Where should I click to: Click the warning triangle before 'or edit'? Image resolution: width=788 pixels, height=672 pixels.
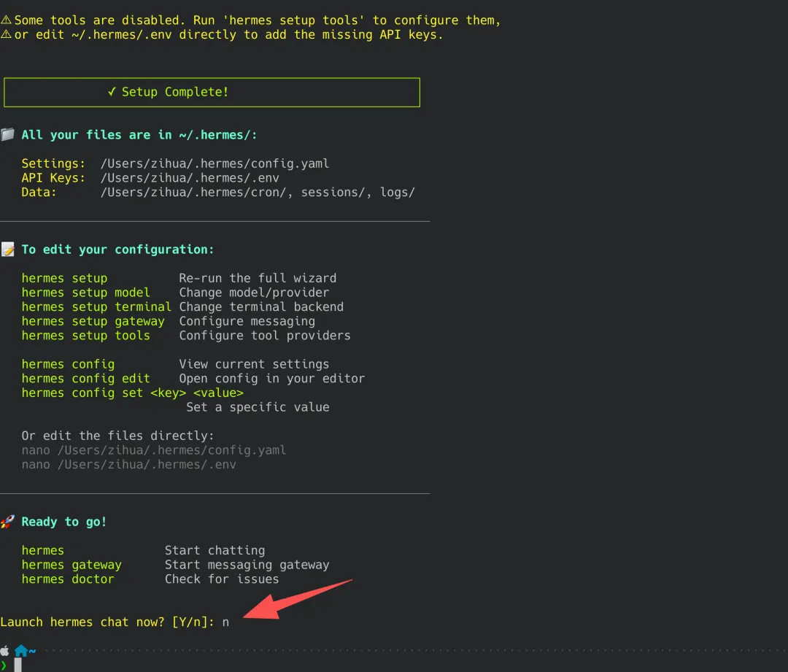tap(6, 34)
